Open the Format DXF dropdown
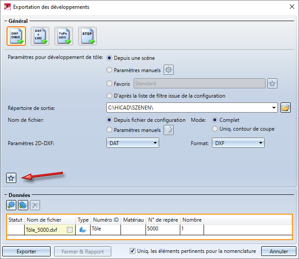The width and height of the screenshot is (299, 259). [238, 143]
